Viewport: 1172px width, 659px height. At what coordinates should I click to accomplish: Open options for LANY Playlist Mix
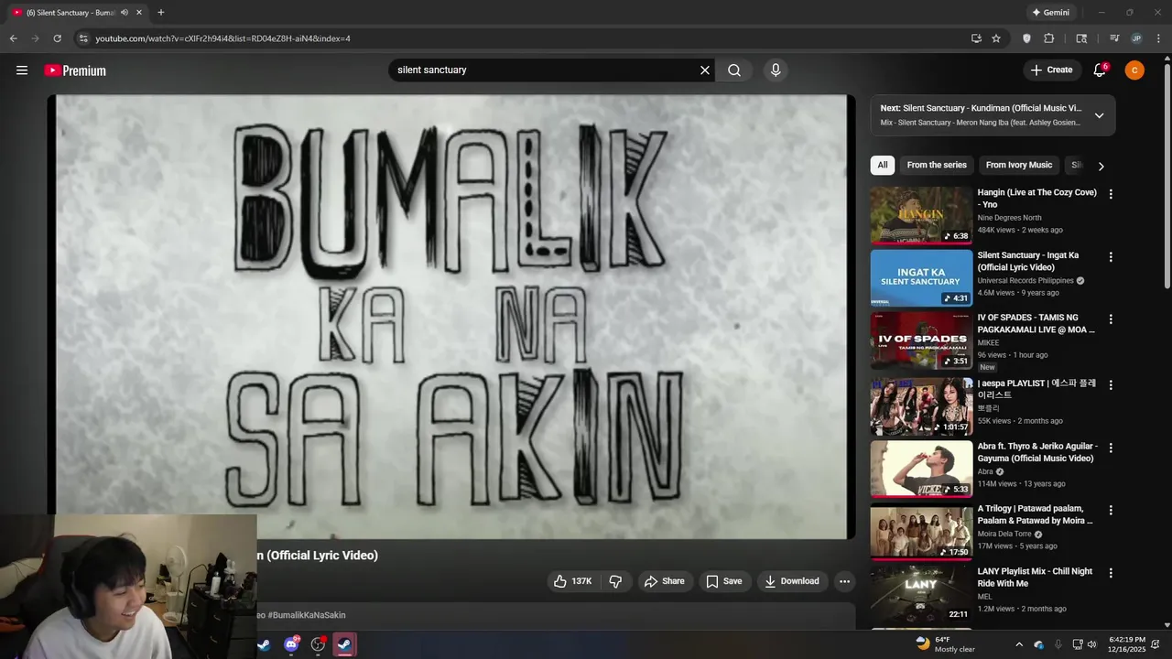tap(1111, 573)
